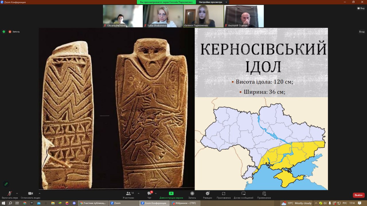Open Windows taskbar search
The image size is (367, 206).
coord(10,203)
